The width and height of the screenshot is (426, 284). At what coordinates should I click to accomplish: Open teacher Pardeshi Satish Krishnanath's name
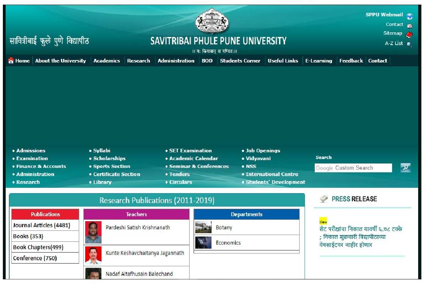click(x=138, y=228)
